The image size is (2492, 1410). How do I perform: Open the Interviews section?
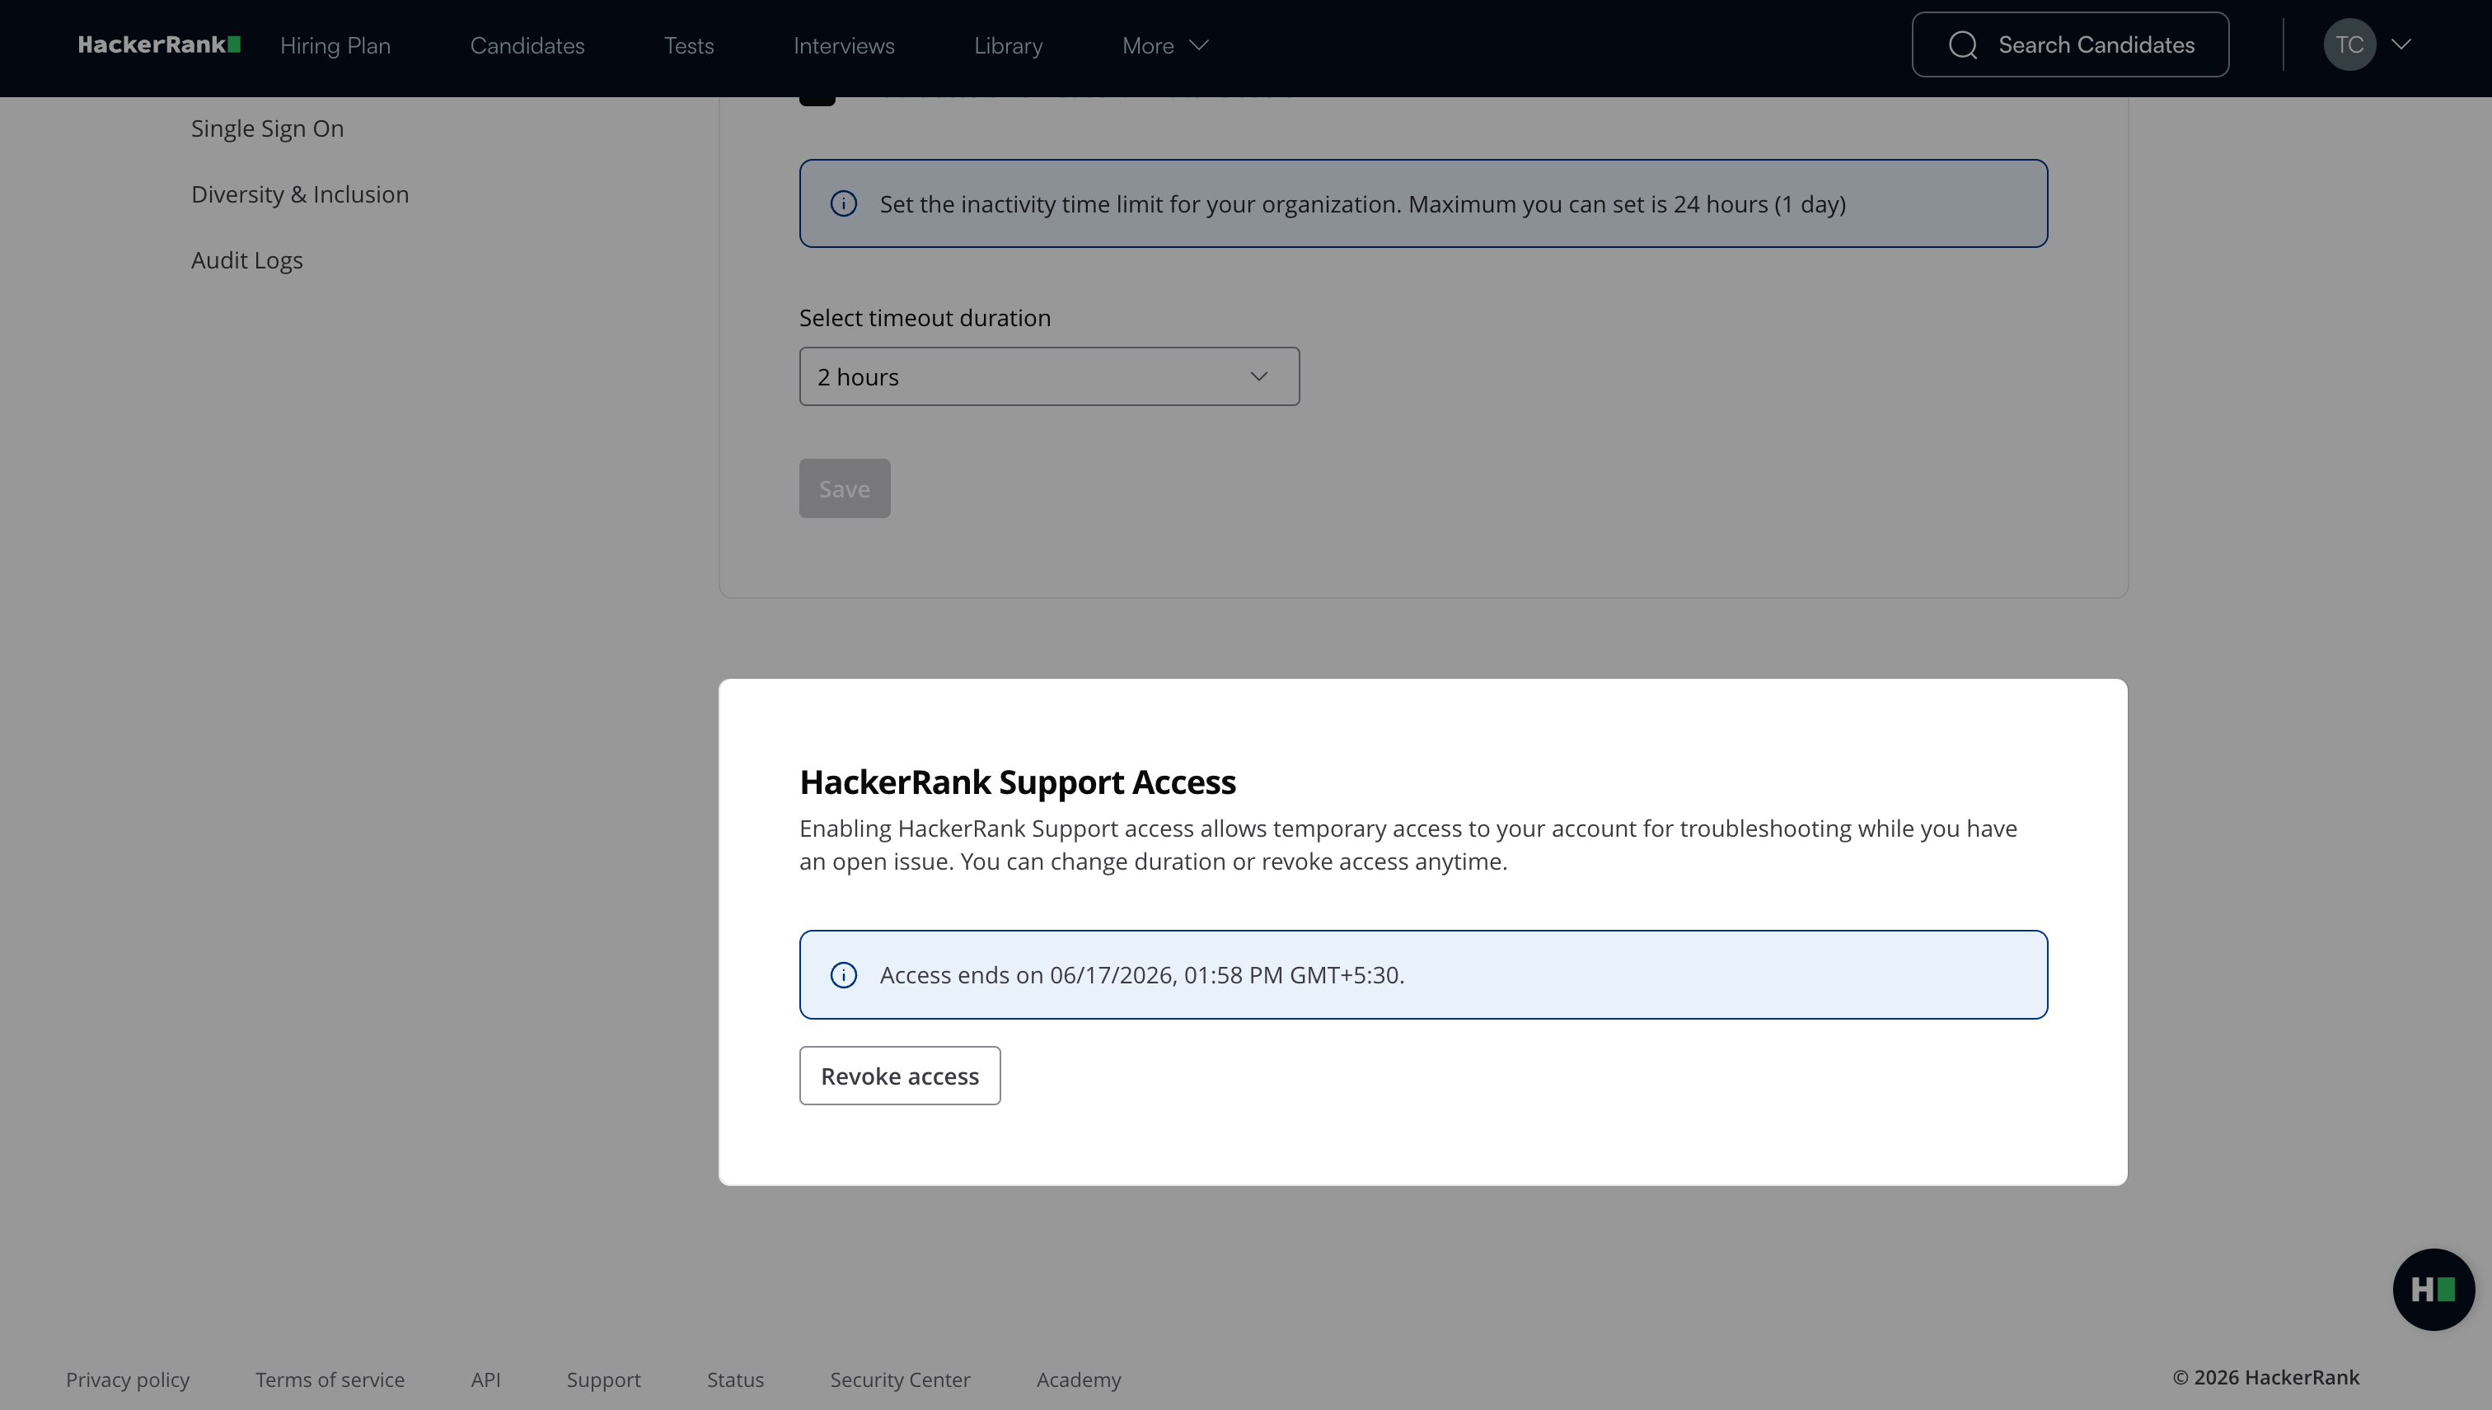point(844,45)
